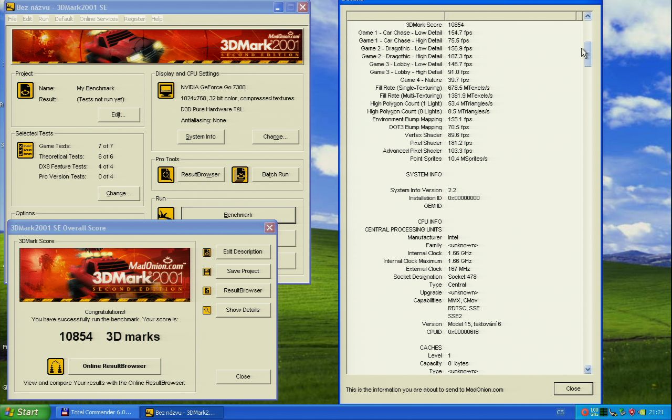Screen dimensions: 672x420
Task: Click the Batch Run button
Action: point(276,174)
